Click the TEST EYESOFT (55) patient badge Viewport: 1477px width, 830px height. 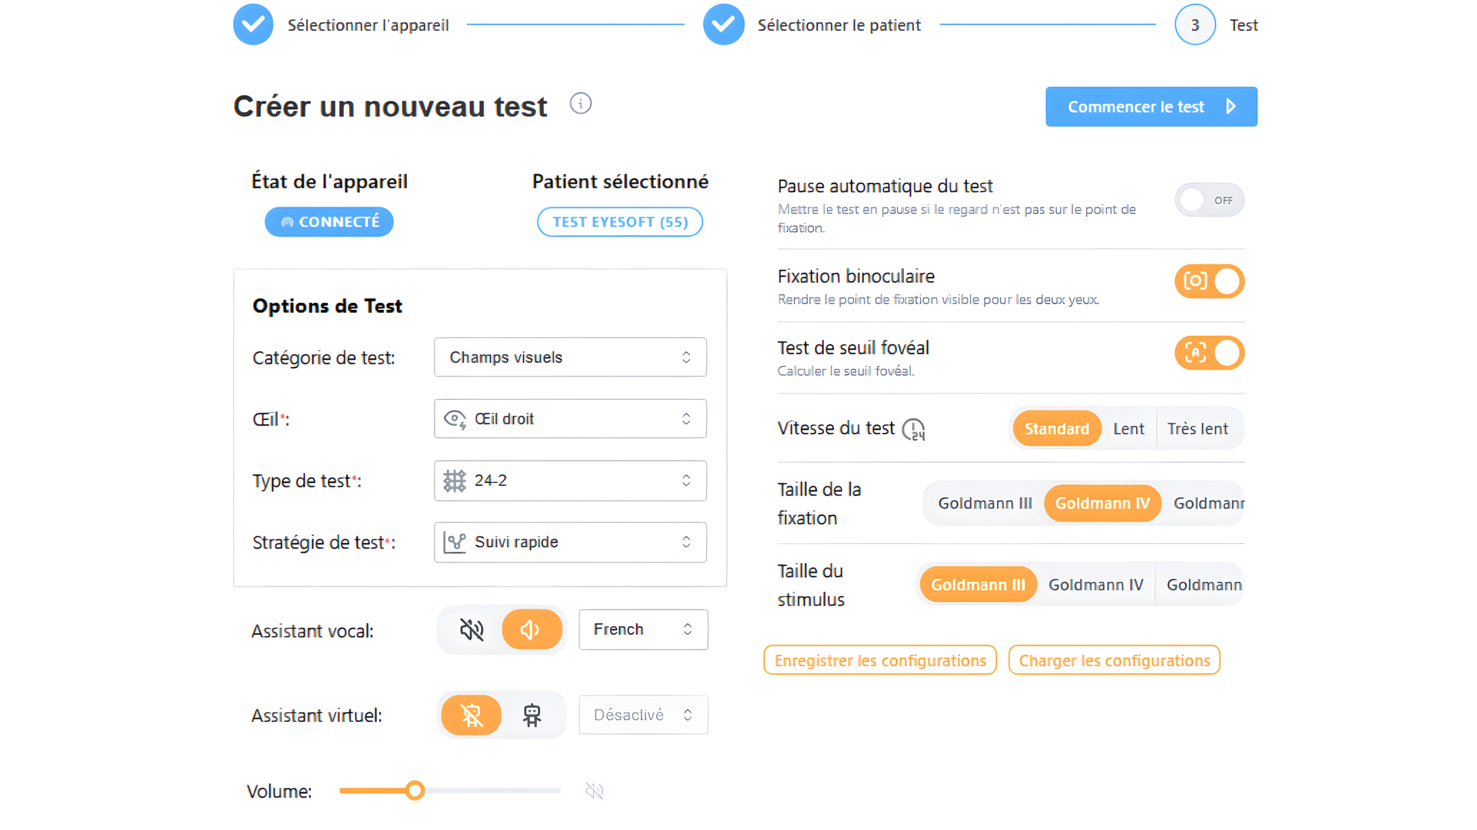(x=620, y=222)
